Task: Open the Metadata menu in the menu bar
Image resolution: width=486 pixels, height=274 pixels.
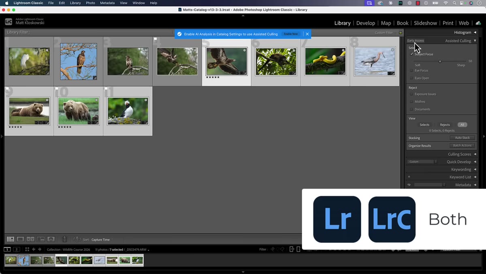Action: click(x=107, y=3)
